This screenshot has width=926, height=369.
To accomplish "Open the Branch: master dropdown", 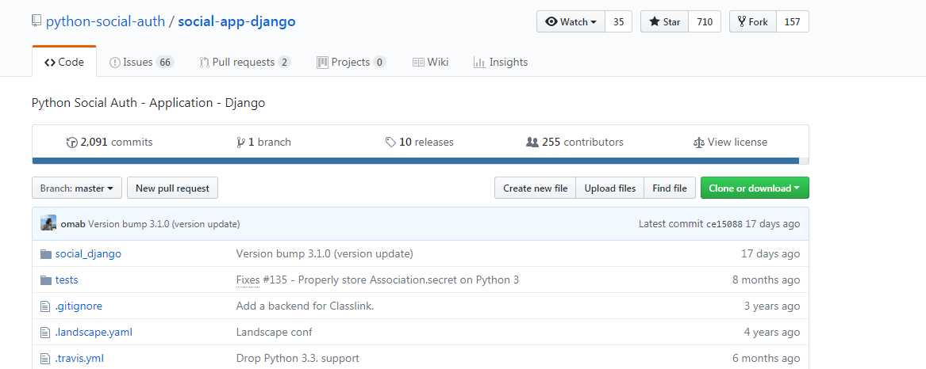I will 77,188.
